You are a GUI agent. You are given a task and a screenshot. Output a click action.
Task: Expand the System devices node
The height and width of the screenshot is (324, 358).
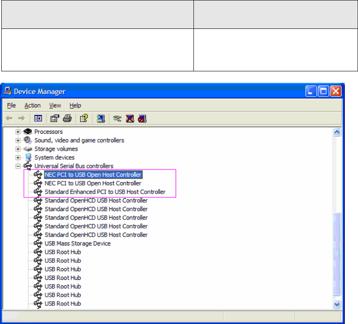(x=18, y=158)
